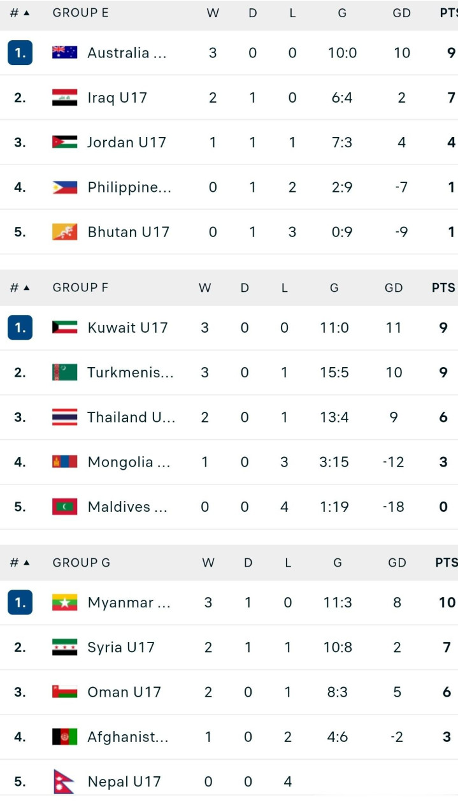
Task: Click the Mongolia flag icon
Action: [x=64, y=462]
